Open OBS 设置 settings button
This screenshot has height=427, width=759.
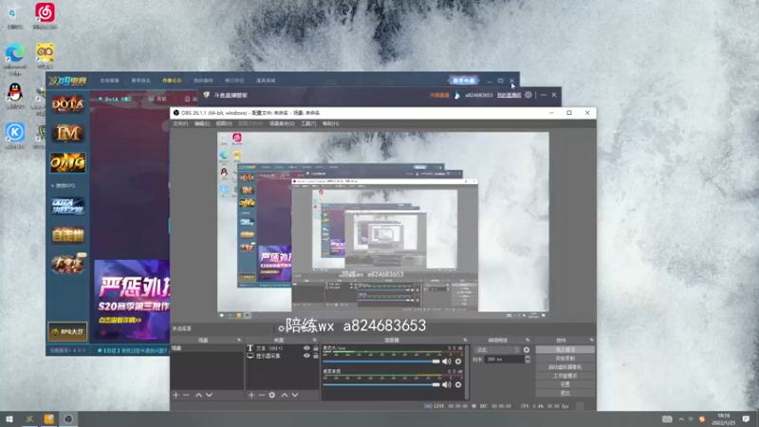565,384
